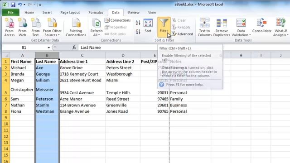Viewport: 290px width, 163px height.
Task: Open Undo history dropdown arrow
Action: (x=24, y=5)
